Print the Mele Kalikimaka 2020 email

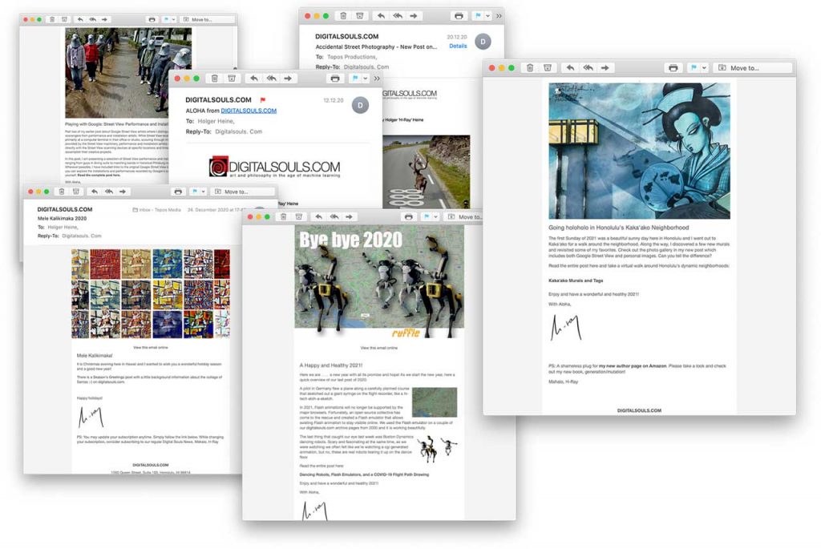(178, 192)
